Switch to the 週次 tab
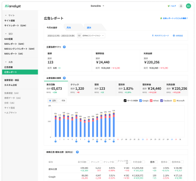Viewport: 196px width, 181px height. 89,27
